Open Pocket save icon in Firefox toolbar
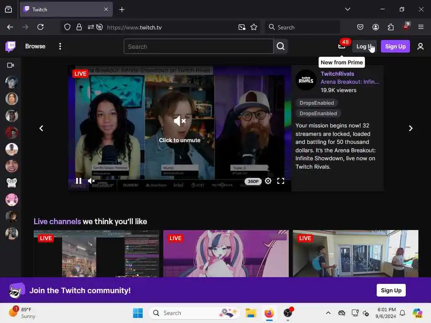Image resolution: width=431 pixels, height=323 pixels. (x=360, y=27)
